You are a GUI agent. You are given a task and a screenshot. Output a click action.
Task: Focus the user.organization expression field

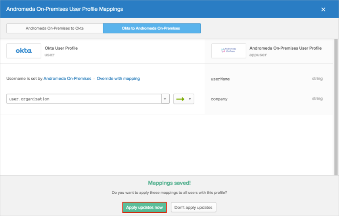(83, 99)
